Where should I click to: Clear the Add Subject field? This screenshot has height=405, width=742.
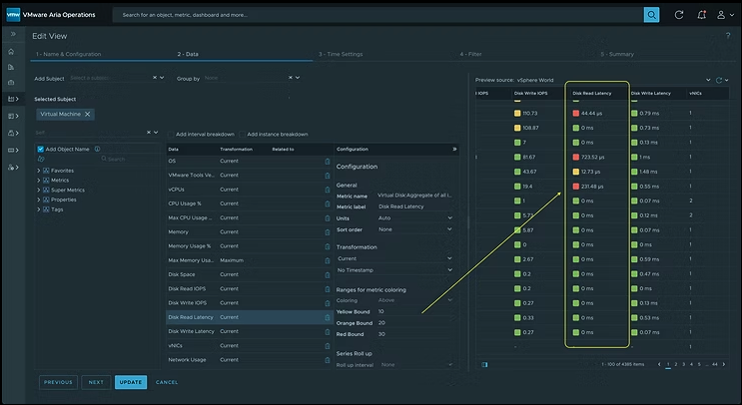[x=155, y=78]
